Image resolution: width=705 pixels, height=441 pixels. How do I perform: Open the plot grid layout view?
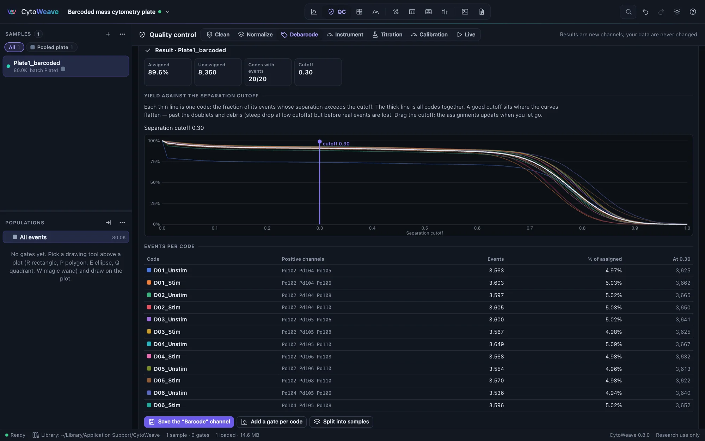pos(359,12)
